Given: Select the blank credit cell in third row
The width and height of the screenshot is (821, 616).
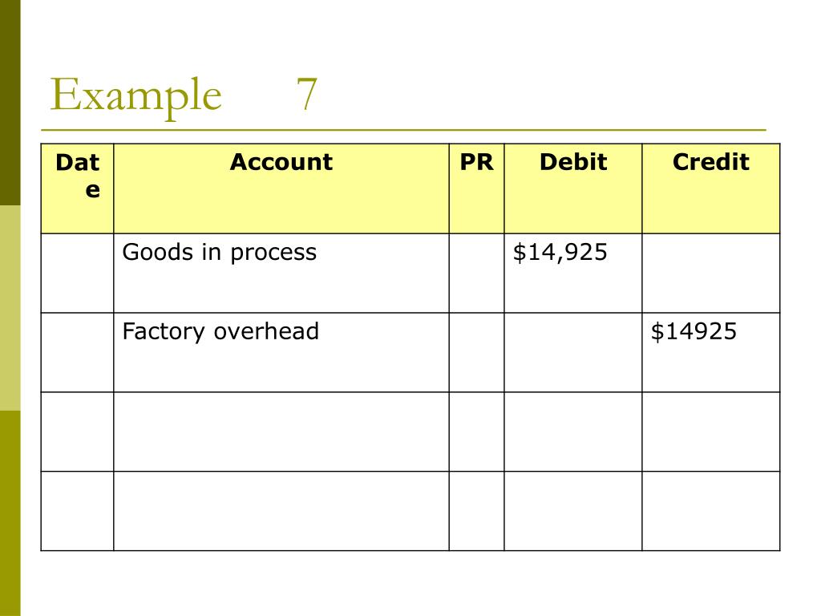Looking at the screenshot, I should 711,432.
